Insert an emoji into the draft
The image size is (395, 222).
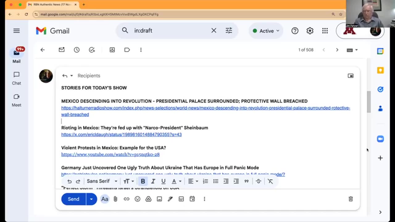(137, 199)
